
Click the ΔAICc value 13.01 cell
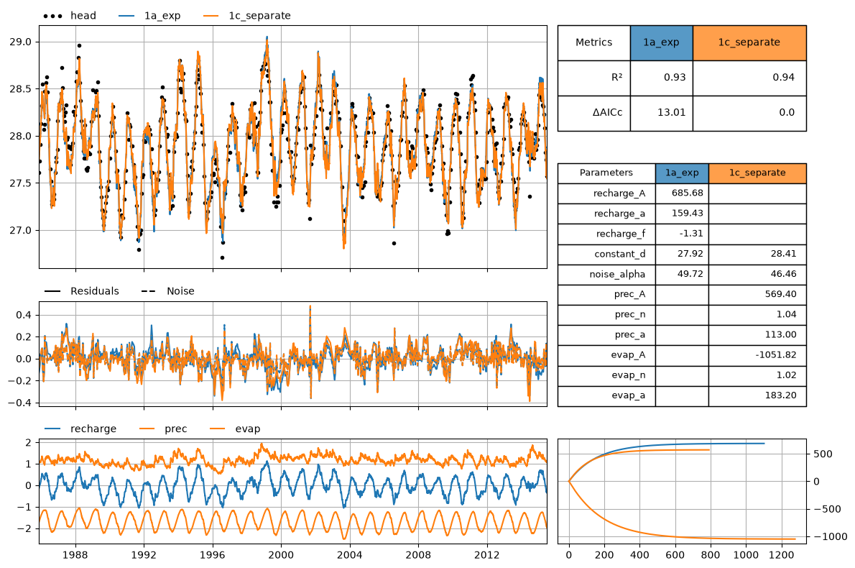[x=662, y=113]
